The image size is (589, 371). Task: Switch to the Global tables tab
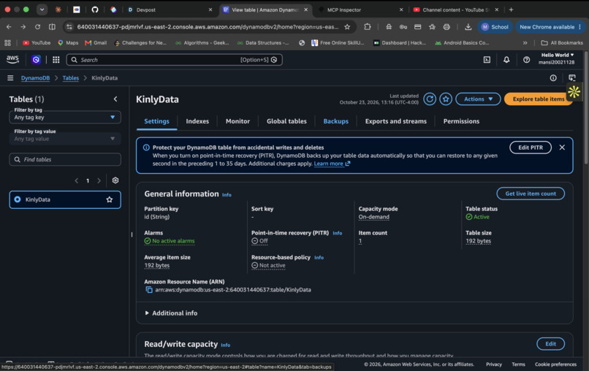click(x=286, y=121)
